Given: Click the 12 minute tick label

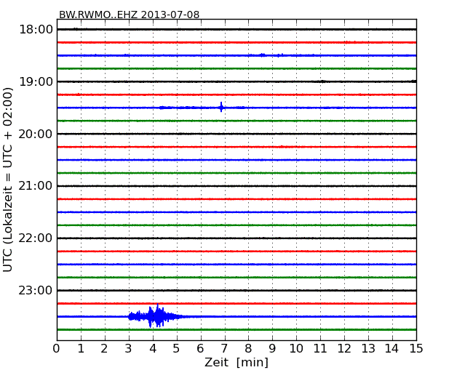Looking at the screenshot, I should (344, 349).
